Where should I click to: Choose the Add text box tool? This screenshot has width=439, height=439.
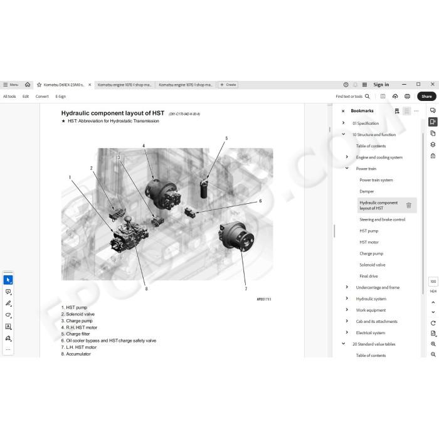(x=8, y=327)
